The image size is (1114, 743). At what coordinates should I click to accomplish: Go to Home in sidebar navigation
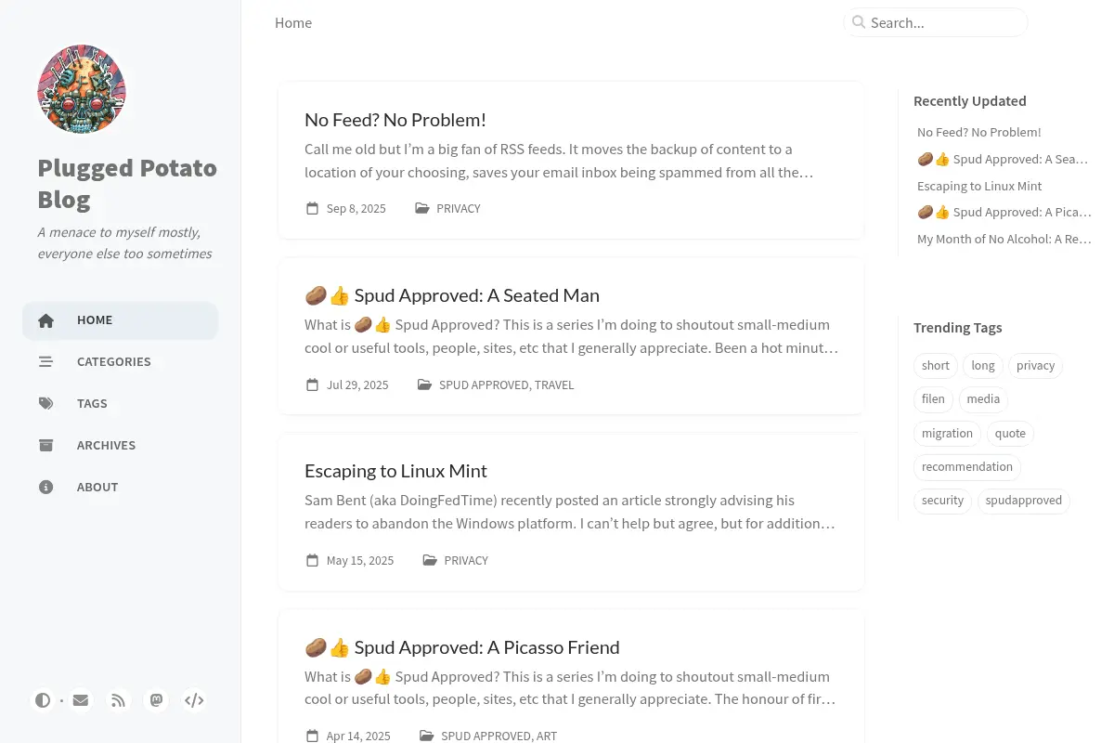(x=121, y=320)
